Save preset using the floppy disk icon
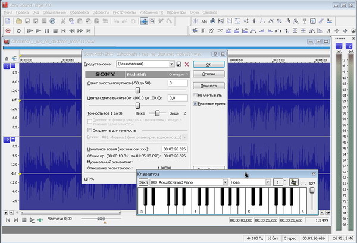Viewport: 357px width, 243px height. [178, 64]
